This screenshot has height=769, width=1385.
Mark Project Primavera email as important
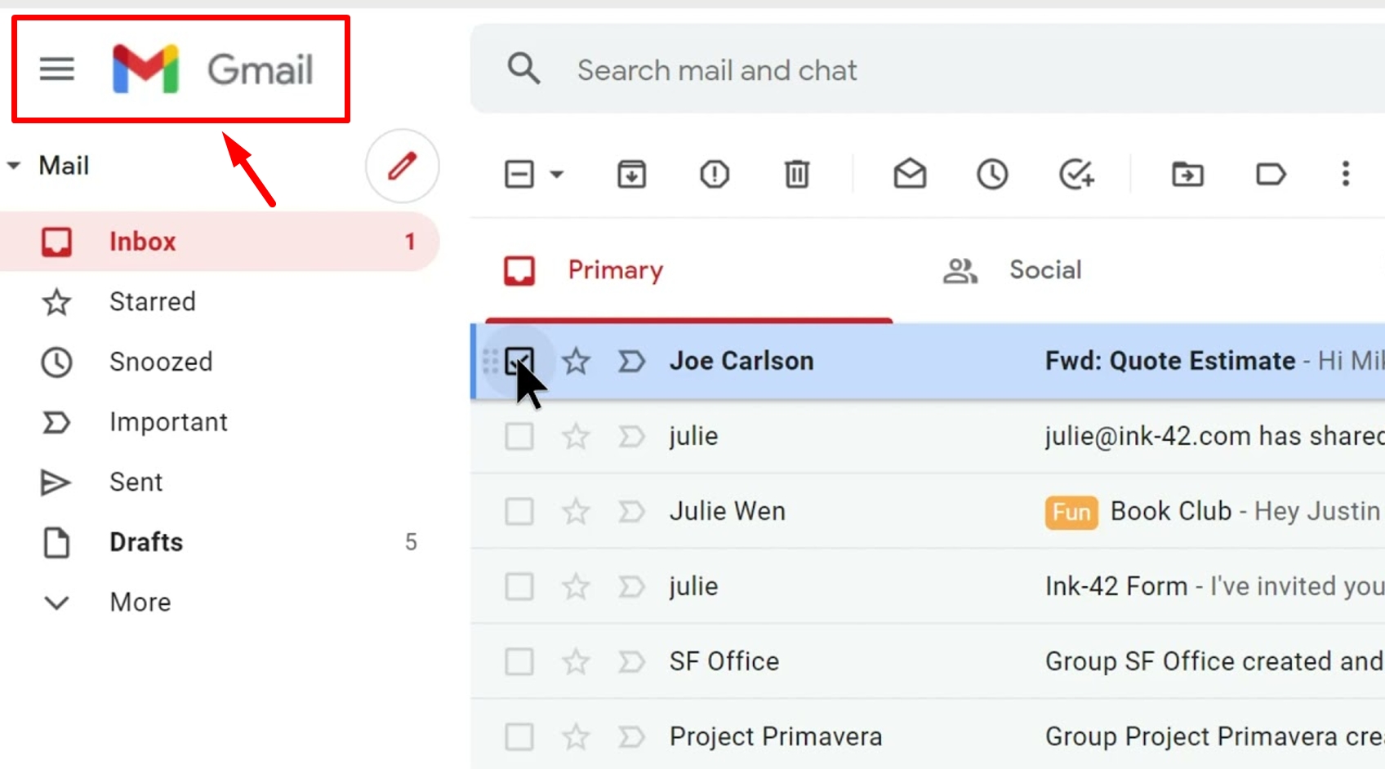631,737
